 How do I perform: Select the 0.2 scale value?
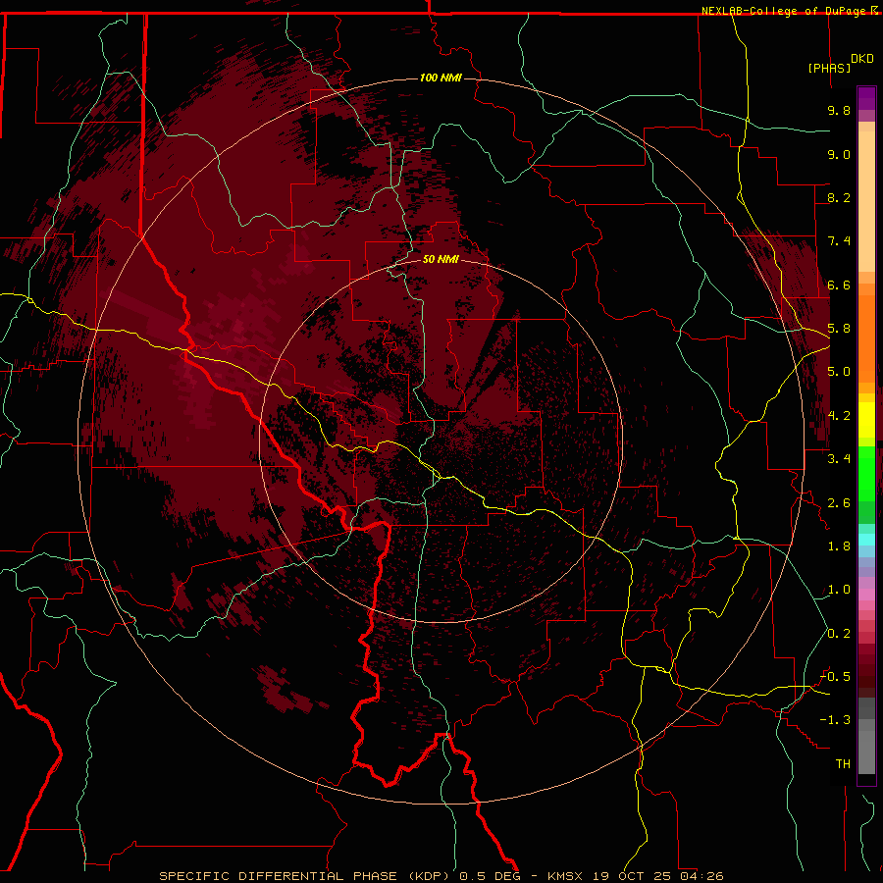[839, 634]
